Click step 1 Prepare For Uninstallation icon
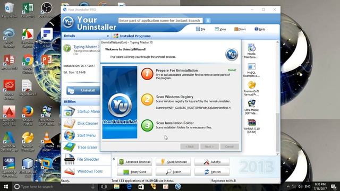Viewport: 340px width, 191px height. point(147,74)
